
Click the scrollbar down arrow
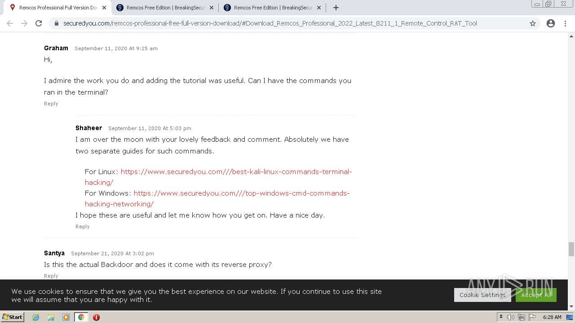click(x=571, y=306)
